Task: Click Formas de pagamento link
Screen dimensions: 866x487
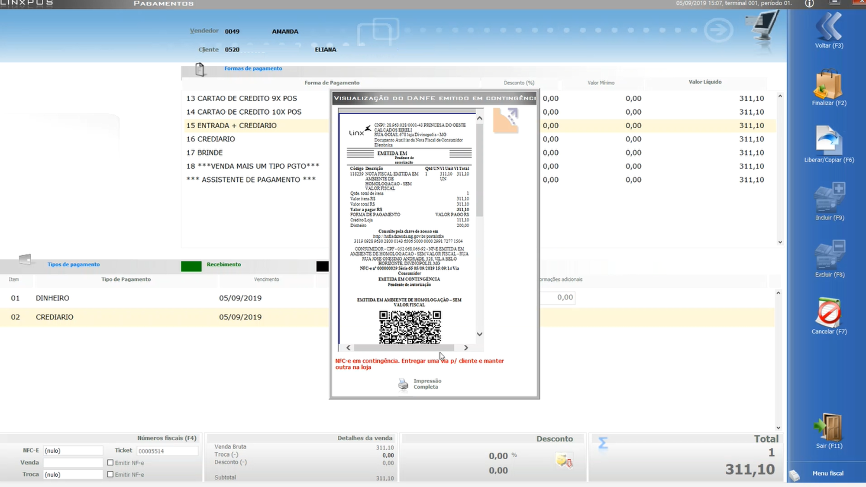Action: (253, 68)
